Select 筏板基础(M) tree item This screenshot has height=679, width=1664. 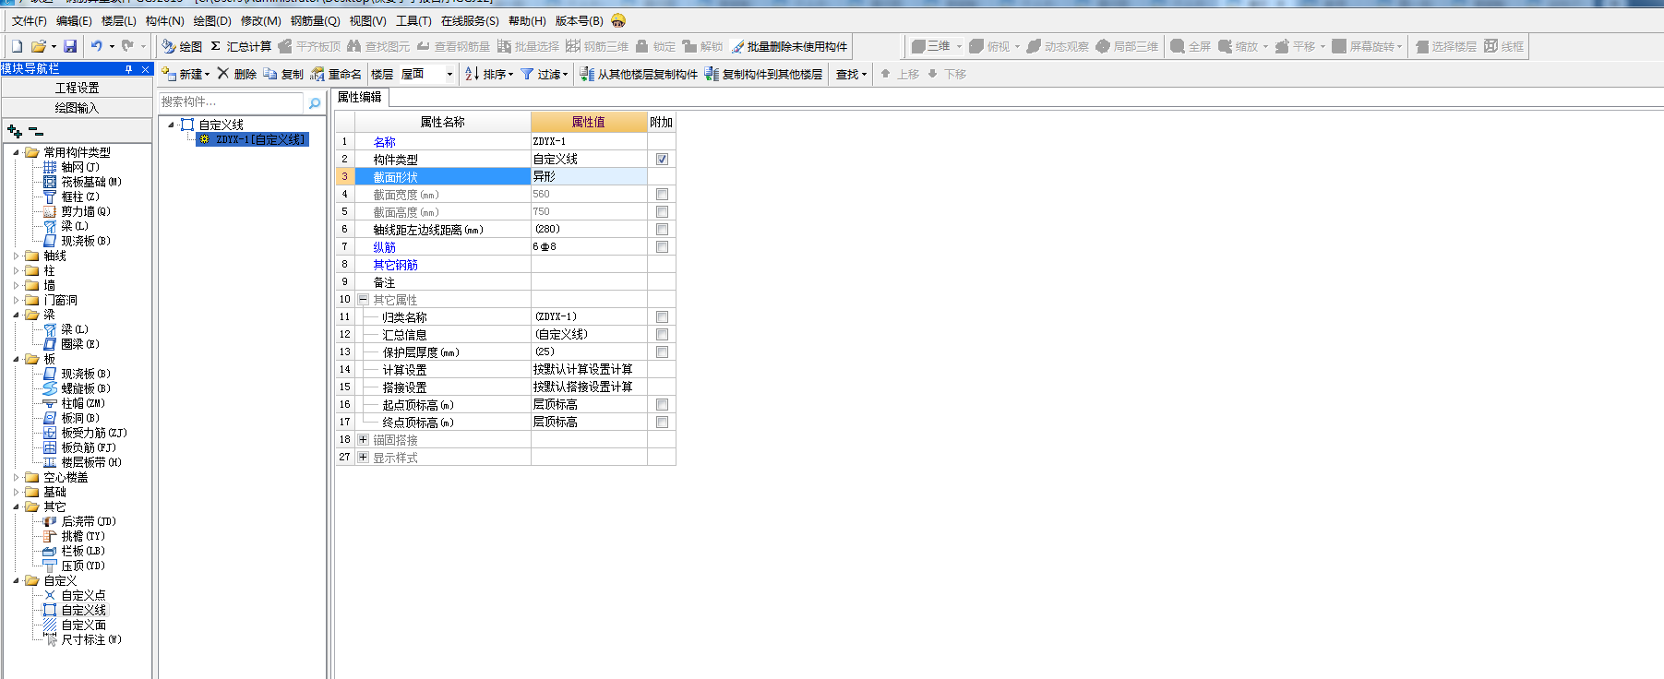[x=91, y=182]
